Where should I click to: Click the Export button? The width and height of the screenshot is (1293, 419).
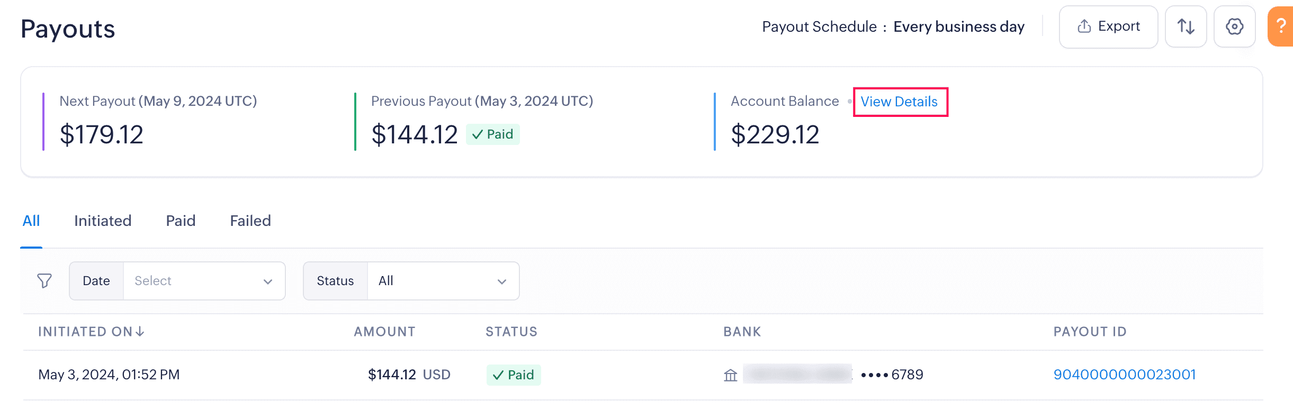(x=1108, y=26)
